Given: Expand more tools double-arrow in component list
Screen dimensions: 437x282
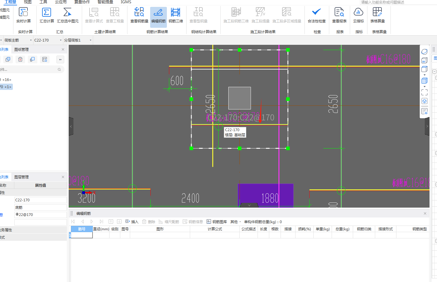Looking at the screenshot, I should [x=60, y=59].
